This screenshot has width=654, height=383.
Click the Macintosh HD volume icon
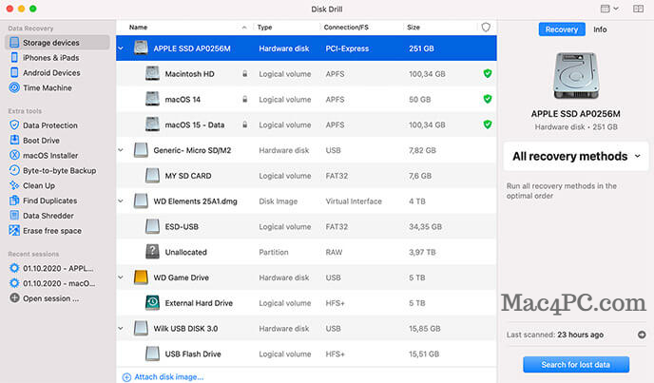tap(152, 73)
